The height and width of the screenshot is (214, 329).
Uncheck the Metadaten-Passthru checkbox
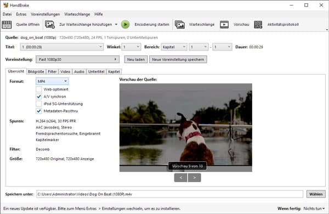point(38,111)
